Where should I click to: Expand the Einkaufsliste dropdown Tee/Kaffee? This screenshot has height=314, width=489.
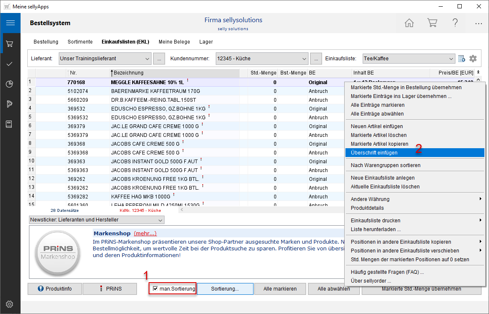click(451, 59)
